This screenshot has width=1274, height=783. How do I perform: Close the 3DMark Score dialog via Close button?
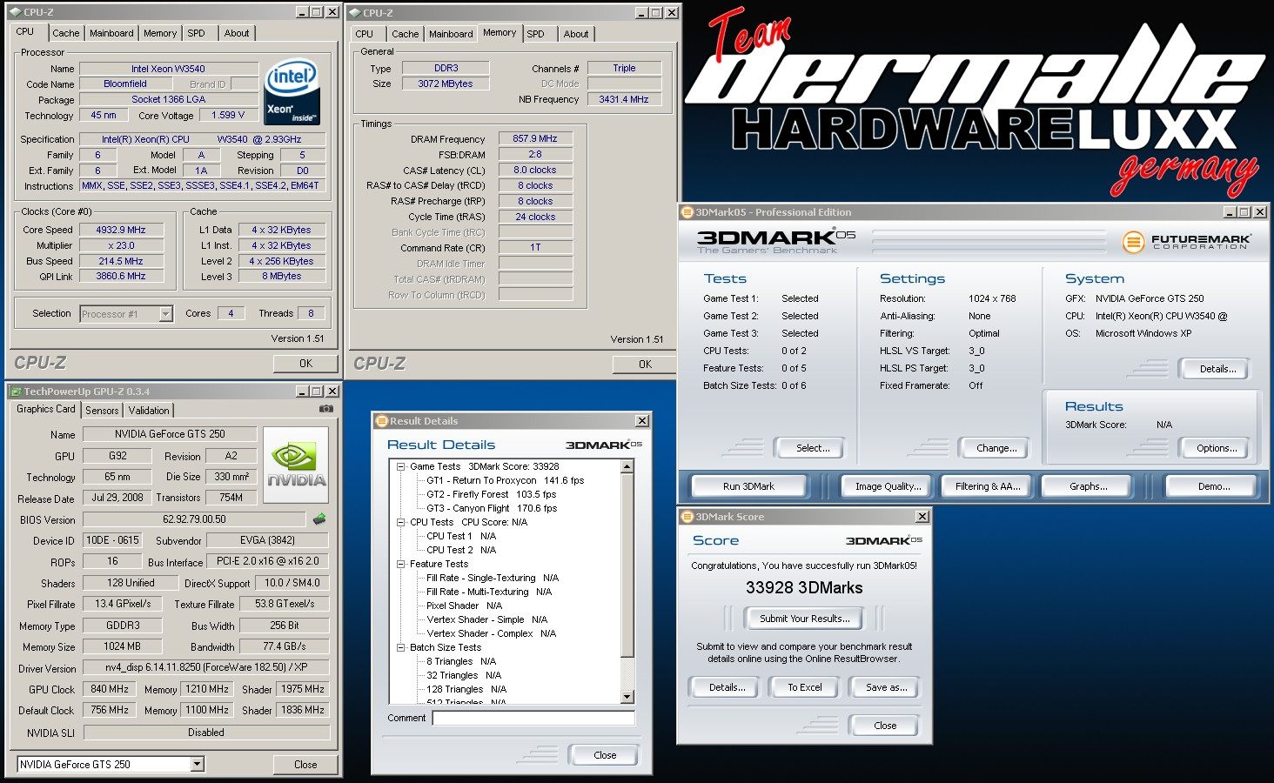[x=884, y=726]
